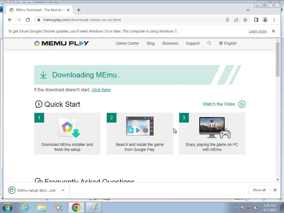Click the MEmu installer download thumbnail
This screenshot has height=213, width=284.
pyautogui.click(x=69, y=128)
